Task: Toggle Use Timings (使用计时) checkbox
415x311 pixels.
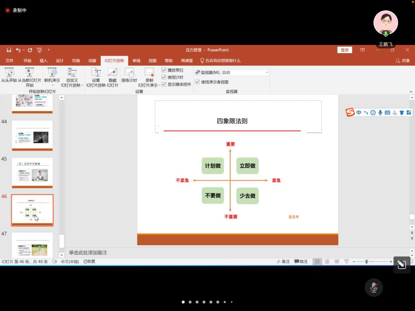Action: [x=164, y=77]
